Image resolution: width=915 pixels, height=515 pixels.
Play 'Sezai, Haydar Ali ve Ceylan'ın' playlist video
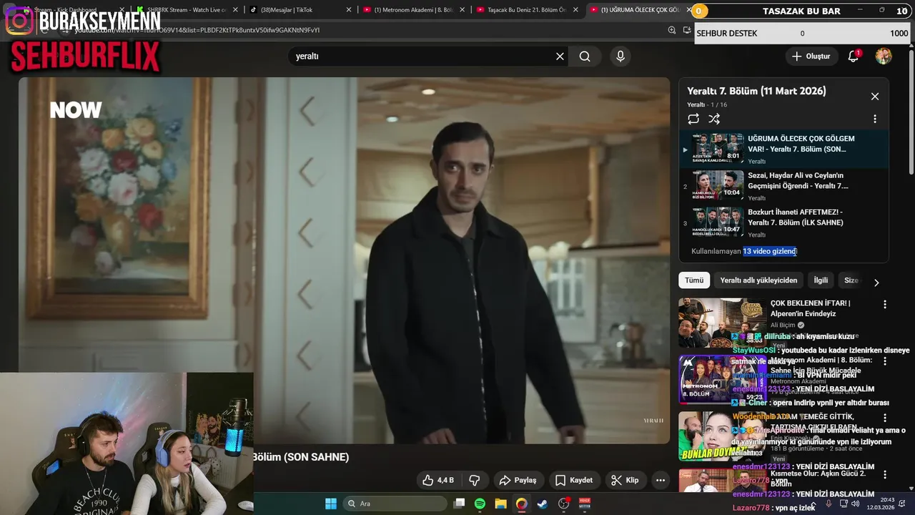click(x=783, y=186)
